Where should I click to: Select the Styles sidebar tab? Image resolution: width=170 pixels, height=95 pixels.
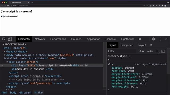pos(112,45)
